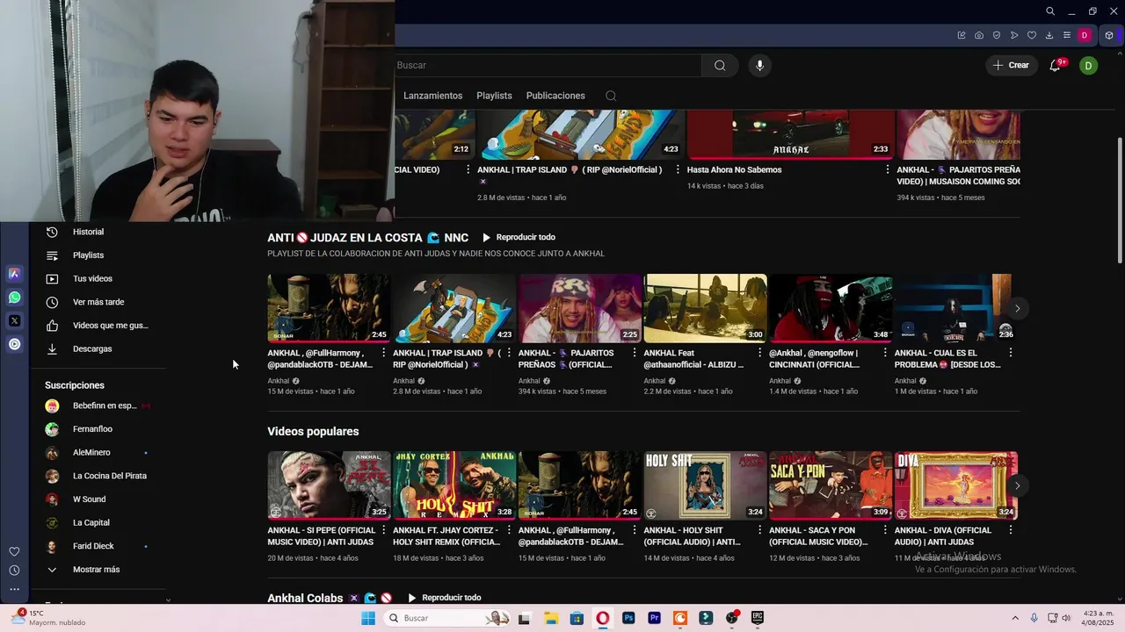Open Premiere Pro from the taskbar
The image size is (1125, 632).
[x=654, y=618]
